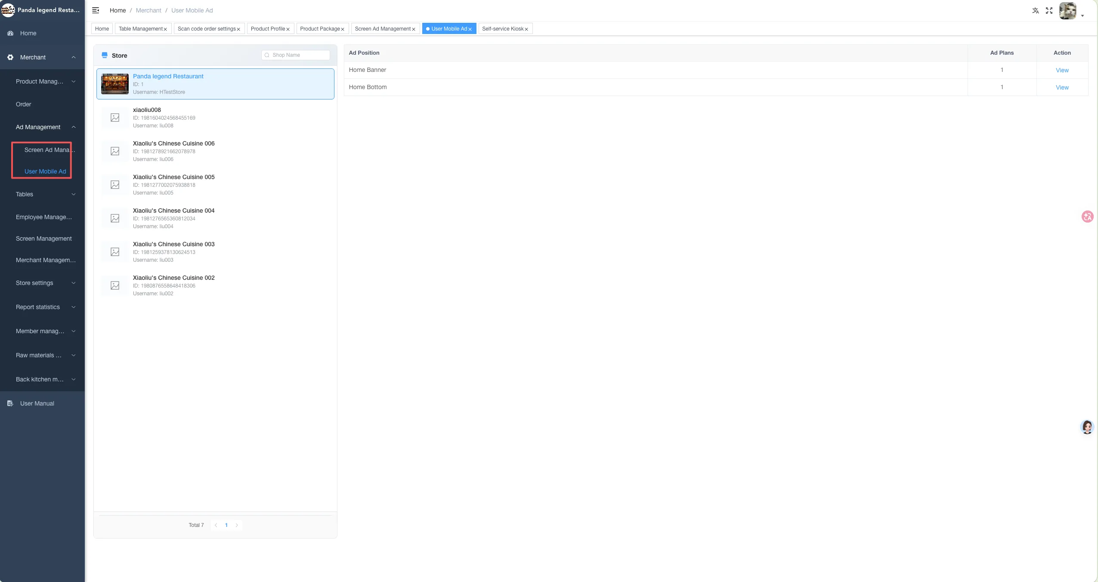Open User Manual in sidebar
The image size is (1098, 582).
click(x=42, y=403)
